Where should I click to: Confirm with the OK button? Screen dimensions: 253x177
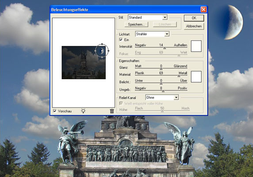click(x=194, y=18)
